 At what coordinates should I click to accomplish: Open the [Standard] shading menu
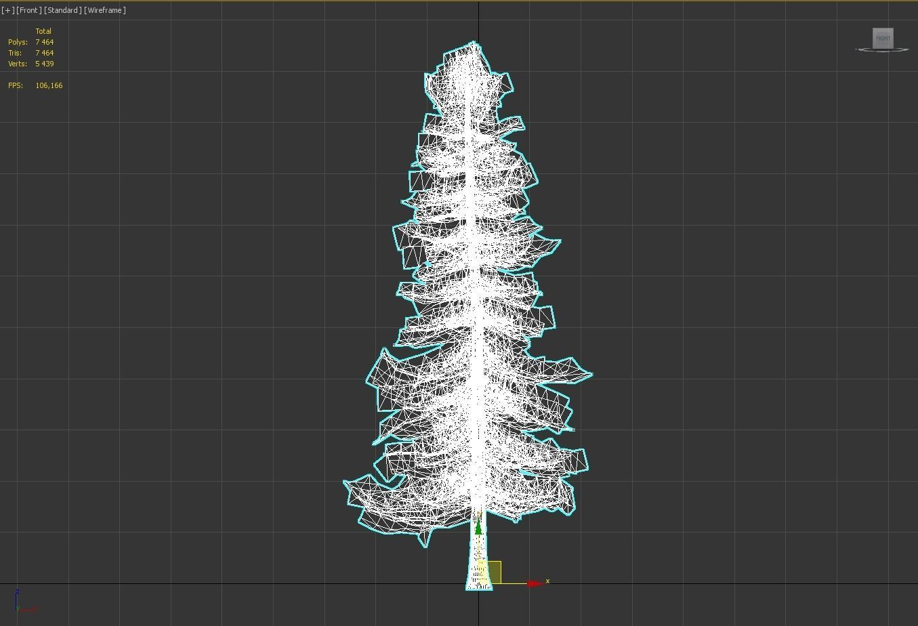[63, 10]
